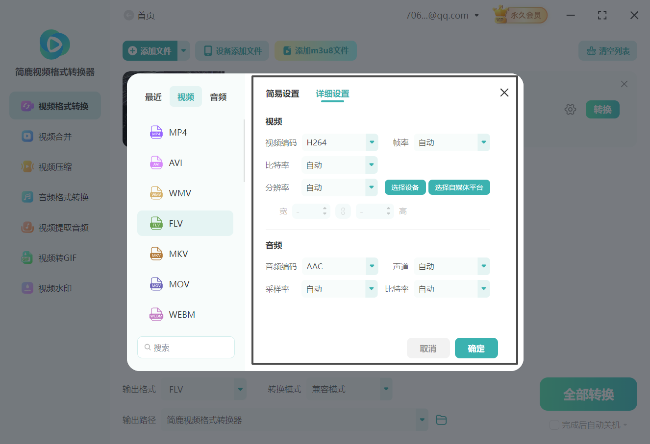Open the 视频合并 tool in the sidebar

pos(54,136)
